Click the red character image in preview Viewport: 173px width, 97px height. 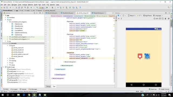140,56
